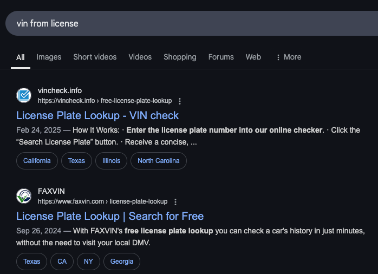
Task: Expand the More search filters menu
Action: pos(289,57)
